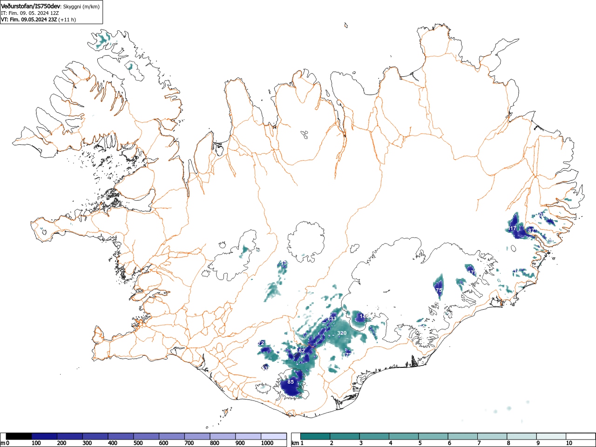Click the 2–3 km teal legend swatch
This screenshot has width=596, height=447.
pos(345,436)
